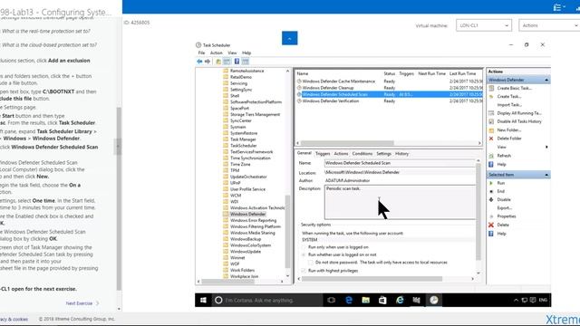Delete the selected item in Actions pane

[x=503, y=225]
